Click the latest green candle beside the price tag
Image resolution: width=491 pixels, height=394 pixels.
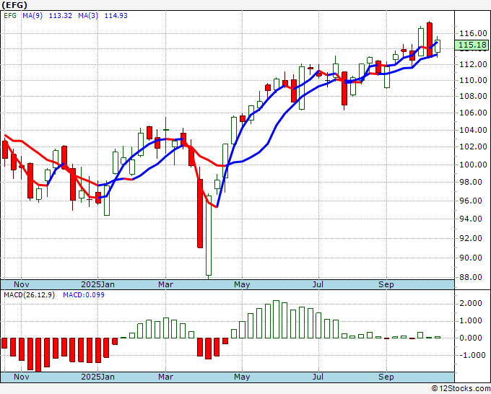coord(438,46)
